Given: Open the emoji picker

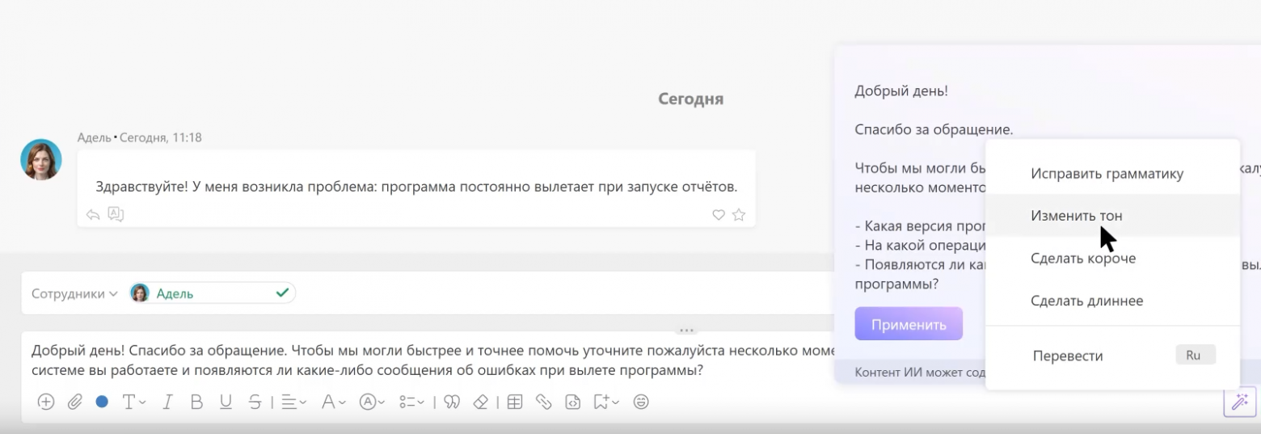Looking at the screenshot, I should [641, 402].
